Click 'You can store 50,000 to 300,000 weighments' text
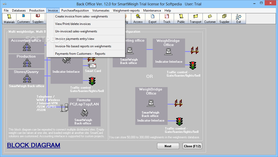The image size is (278, 157). click(x=155, y=137)
